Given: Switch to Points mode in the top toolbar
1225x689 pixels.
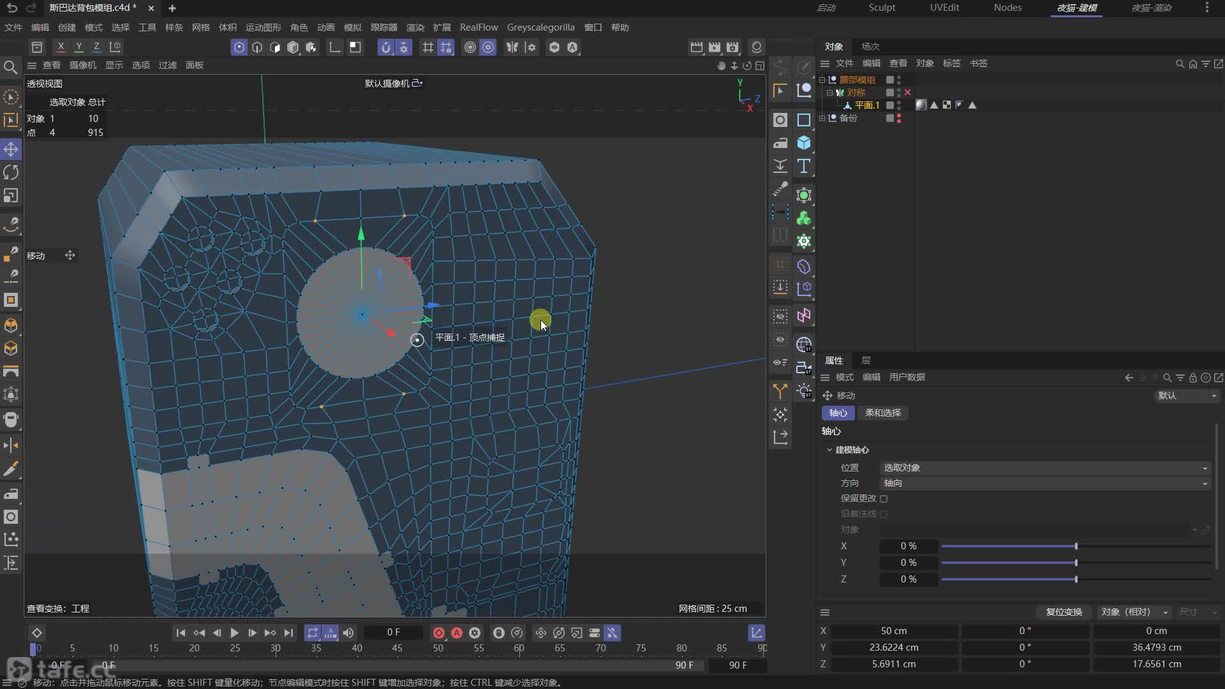Looking at the screenshot, I should point(239,47).
